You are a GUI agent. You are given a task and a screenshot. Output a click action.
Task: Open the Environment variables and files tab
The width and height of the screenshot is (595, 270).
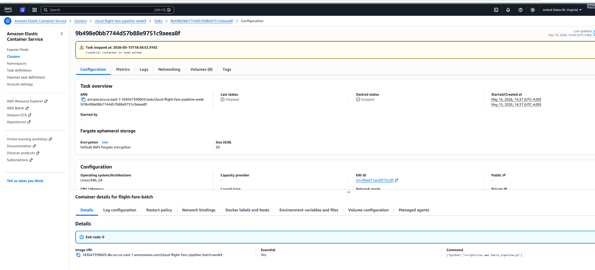coord(309,210)
